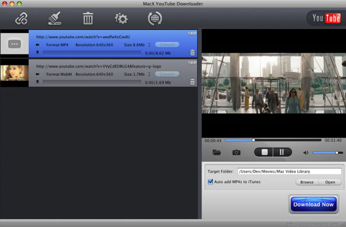Open format stepper for Size:8.6Mb row

(x=149, y=45)
